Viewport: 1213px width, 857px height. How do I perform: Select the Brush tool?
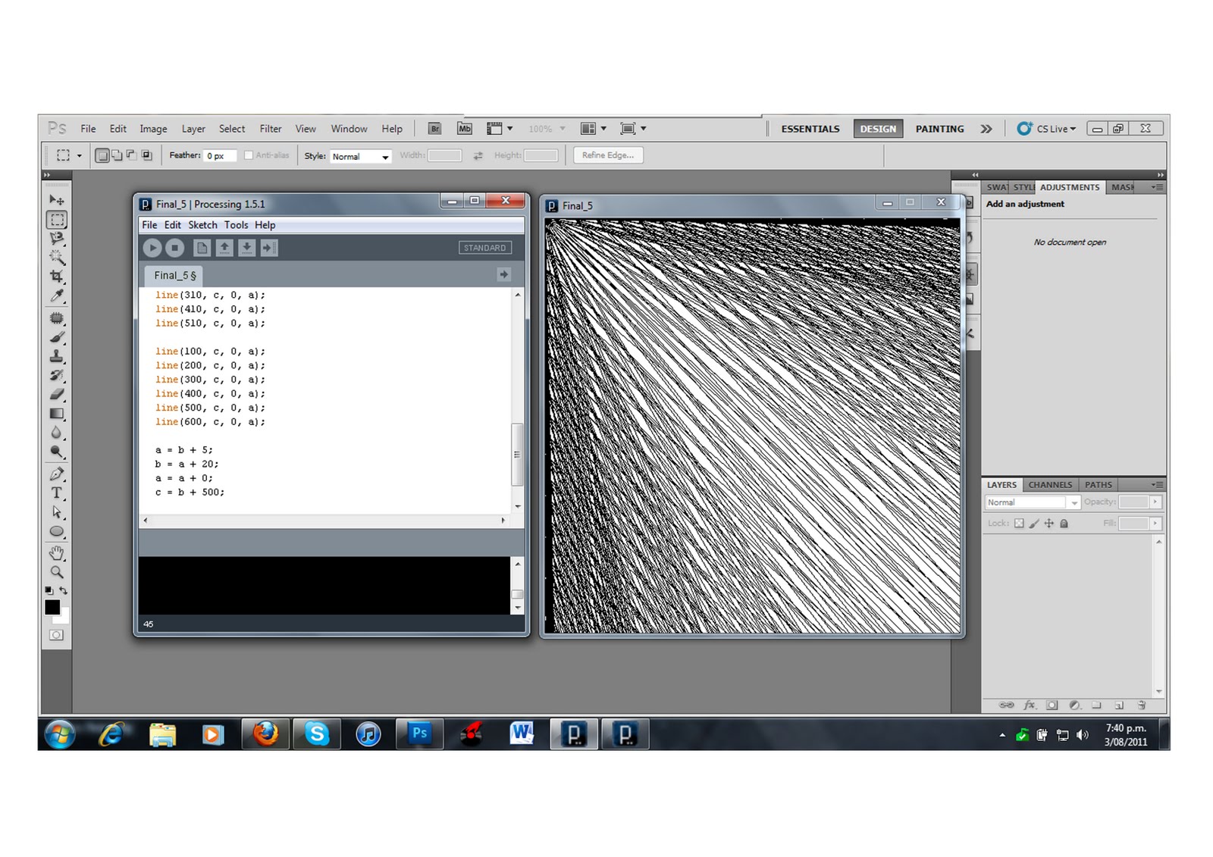(57, 337)
